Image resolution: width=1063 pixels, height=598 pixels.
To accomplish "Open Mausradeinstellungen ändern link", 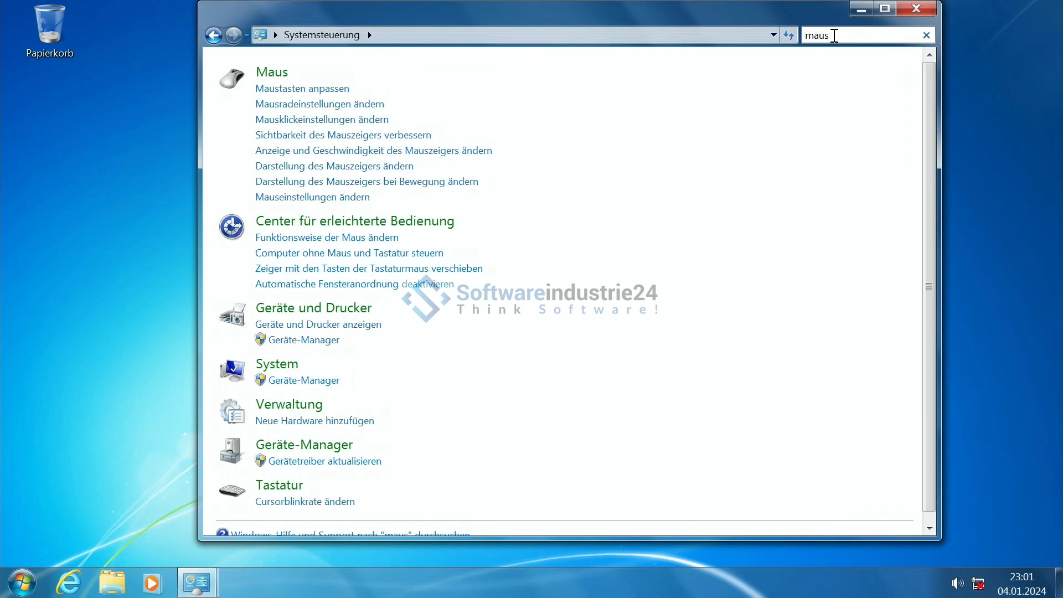I will (319, 104).
